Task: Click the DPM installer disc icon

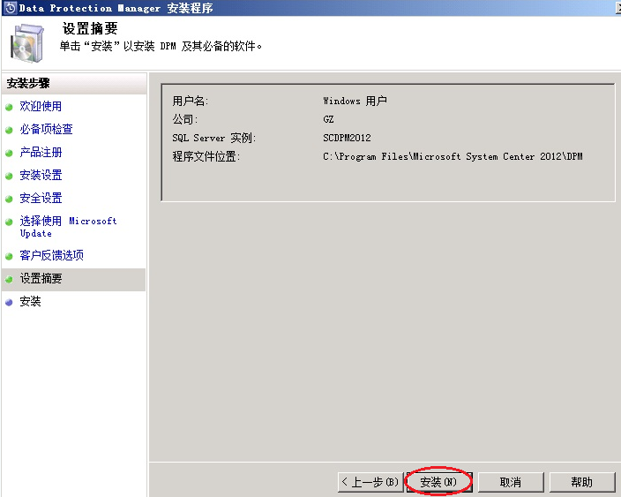Action: [x=27, y=42]
